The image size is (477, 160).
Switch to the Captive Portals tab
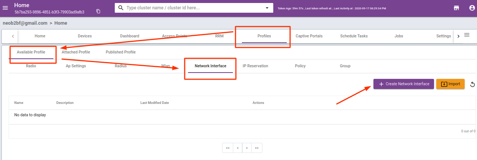coord(309,36)
